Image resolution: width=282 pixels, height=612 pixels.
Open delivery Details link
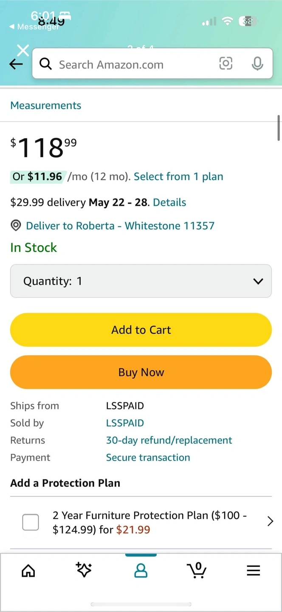[169, 202]
